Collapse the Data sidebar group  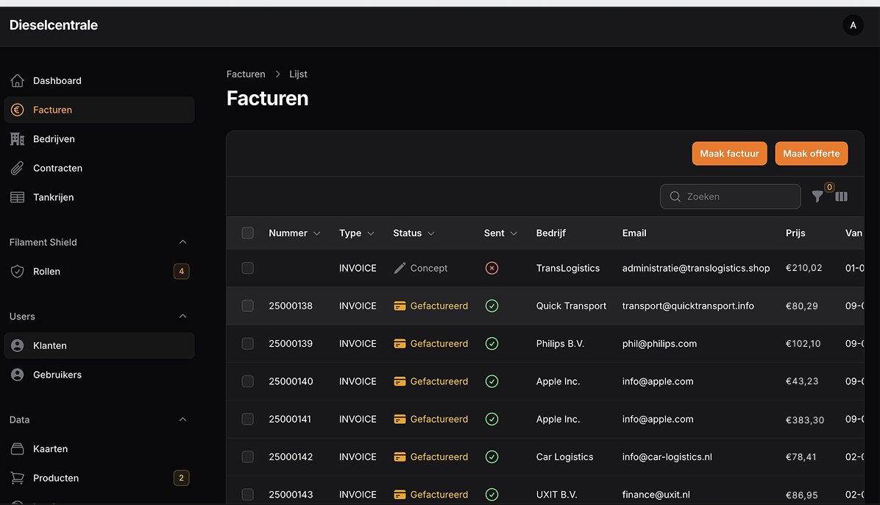tap(182, 420)
